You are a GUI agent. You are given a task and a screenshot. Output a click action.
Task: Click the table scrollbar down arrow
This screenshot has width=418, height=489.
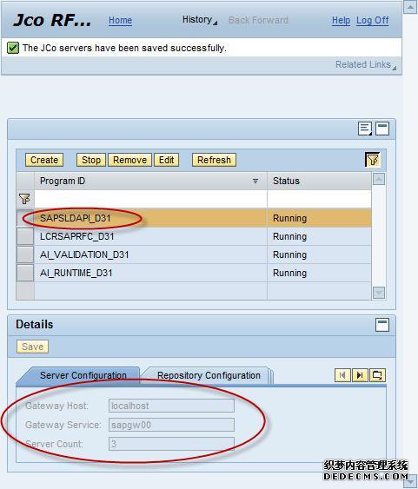[379, 293]
